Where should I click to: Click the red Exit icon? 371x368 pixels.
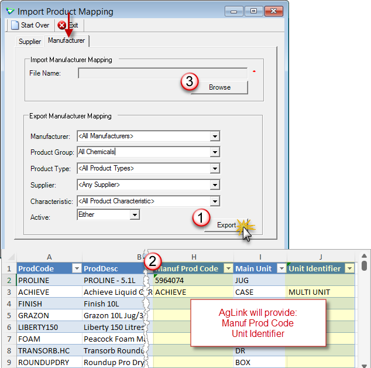pyautogui.click(x=62, y=25)
